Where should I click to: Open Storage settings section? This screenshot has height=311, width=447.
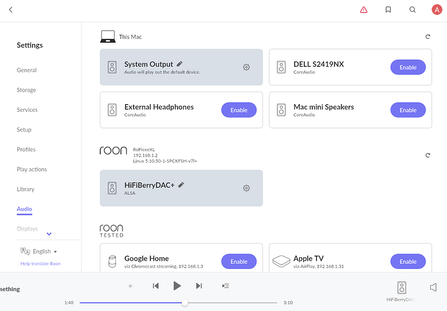[26, 90]
